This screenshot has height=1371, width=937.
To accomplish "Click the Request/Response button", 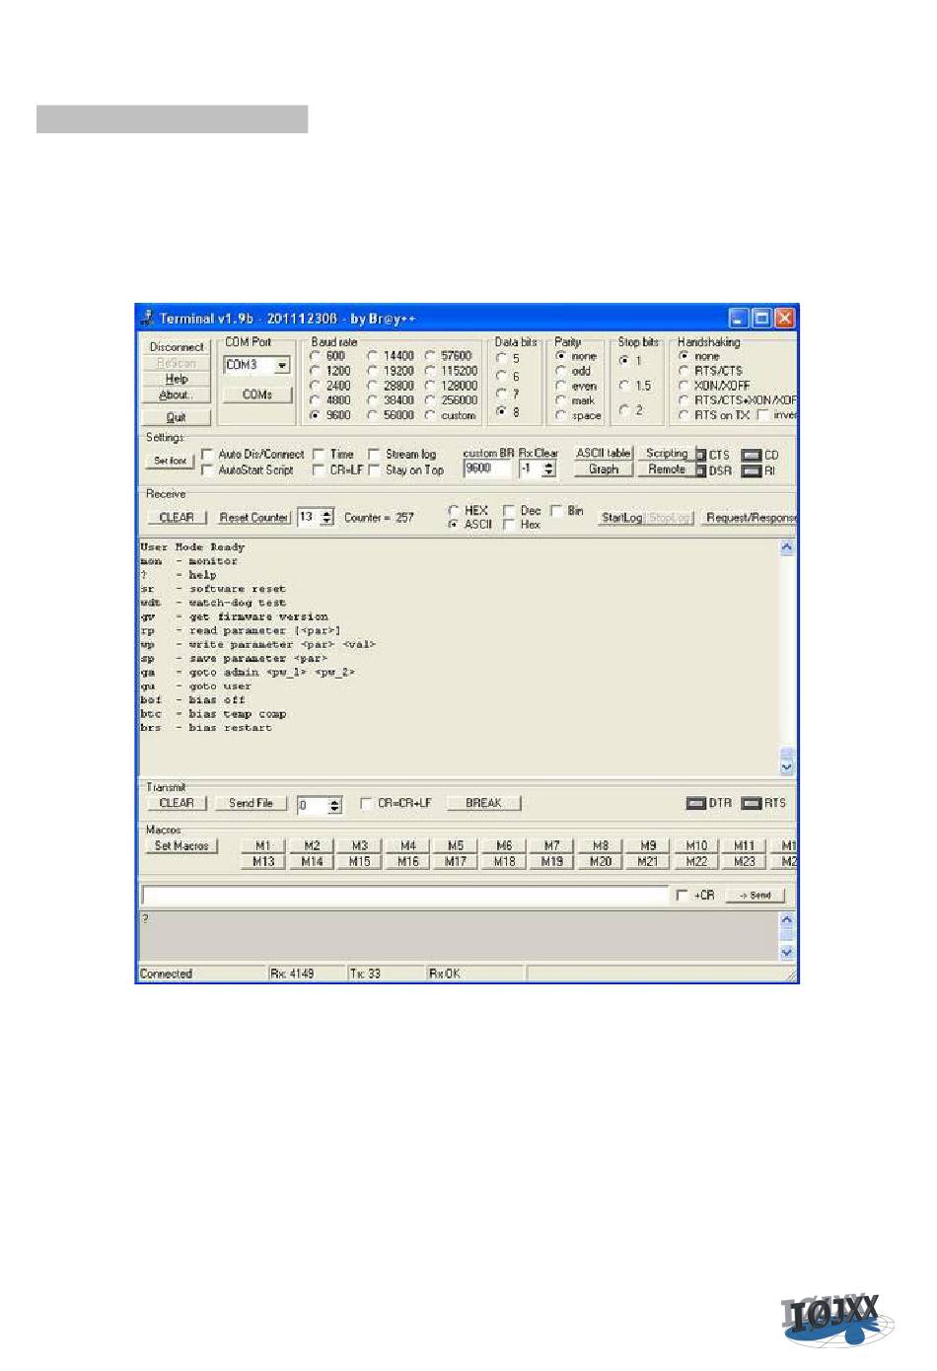I will pos(750,517).
